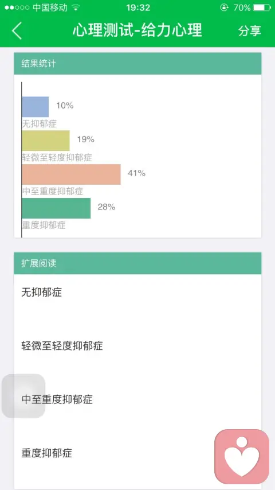The width and height of the screenshot is (275, 490).
Task: Tap the 19:32 clock in status bar
Action: tap(138, 7)
